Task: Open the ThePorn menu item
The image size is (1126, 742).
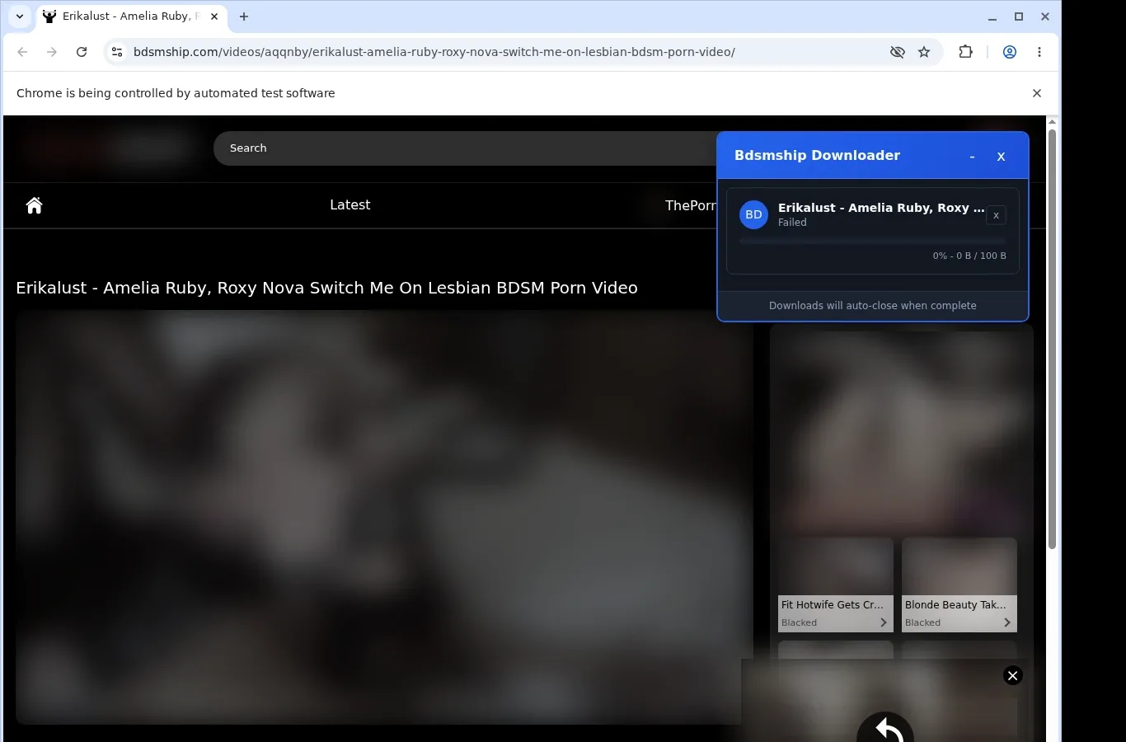Action: pyautogui.click(x=691, y=205)
